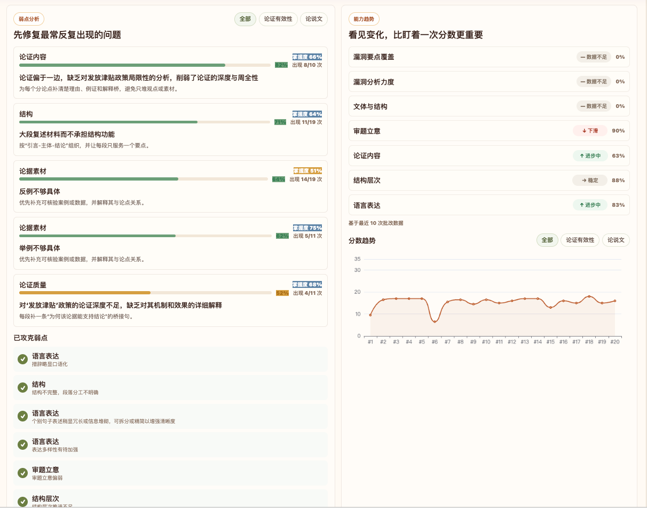Click the 90% value for 审题立意
The width and height of the screenshot is (647, 508).
click(618, 130)
